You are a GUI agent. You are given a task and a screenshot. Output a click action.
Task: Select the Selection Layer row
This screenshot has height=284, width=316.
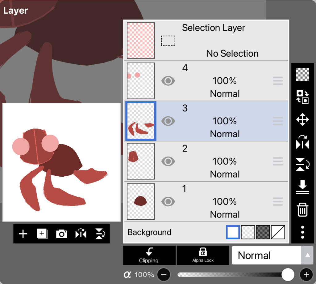[x=216, y=41]
